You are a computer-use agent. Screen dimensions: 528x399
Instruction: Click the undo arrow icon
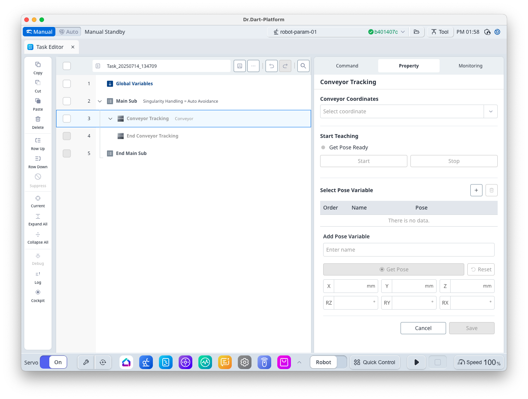tap(272, 66)
